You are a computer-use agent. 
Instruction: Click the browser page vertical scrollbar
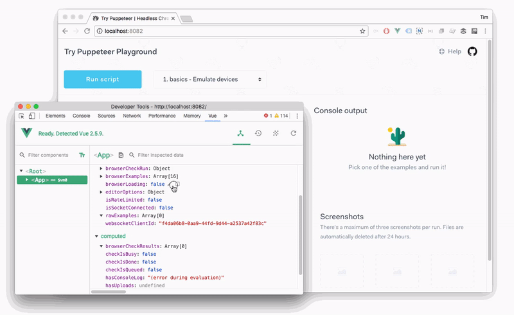[x=490, y=150]
